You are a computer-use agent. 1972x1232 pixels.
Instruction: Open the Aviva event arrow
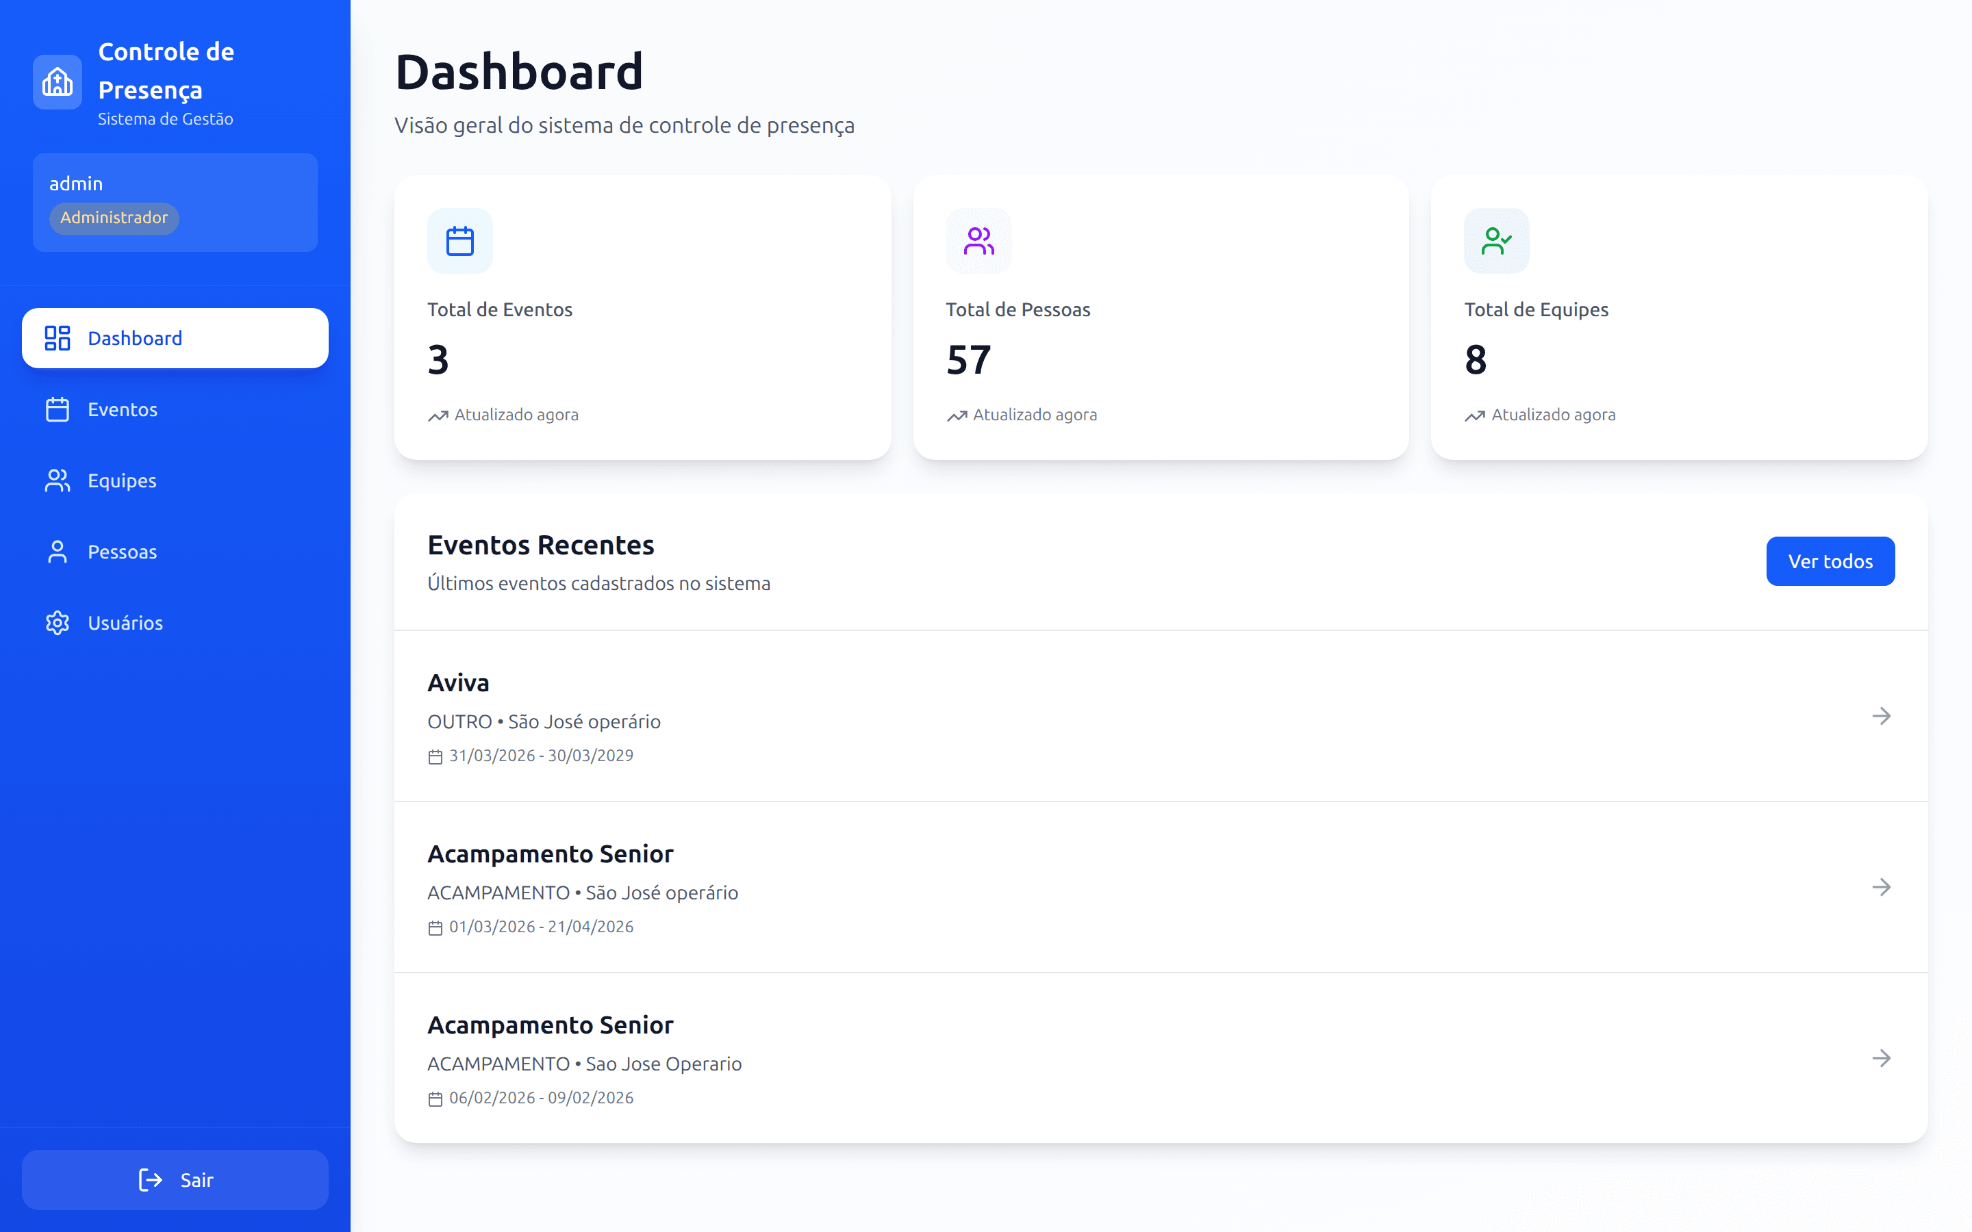pos(1881,715)
